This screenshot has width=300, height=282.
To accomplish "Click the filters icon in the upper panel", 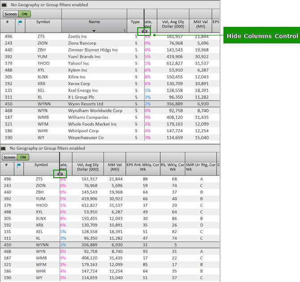I will (x=4, y=5).
